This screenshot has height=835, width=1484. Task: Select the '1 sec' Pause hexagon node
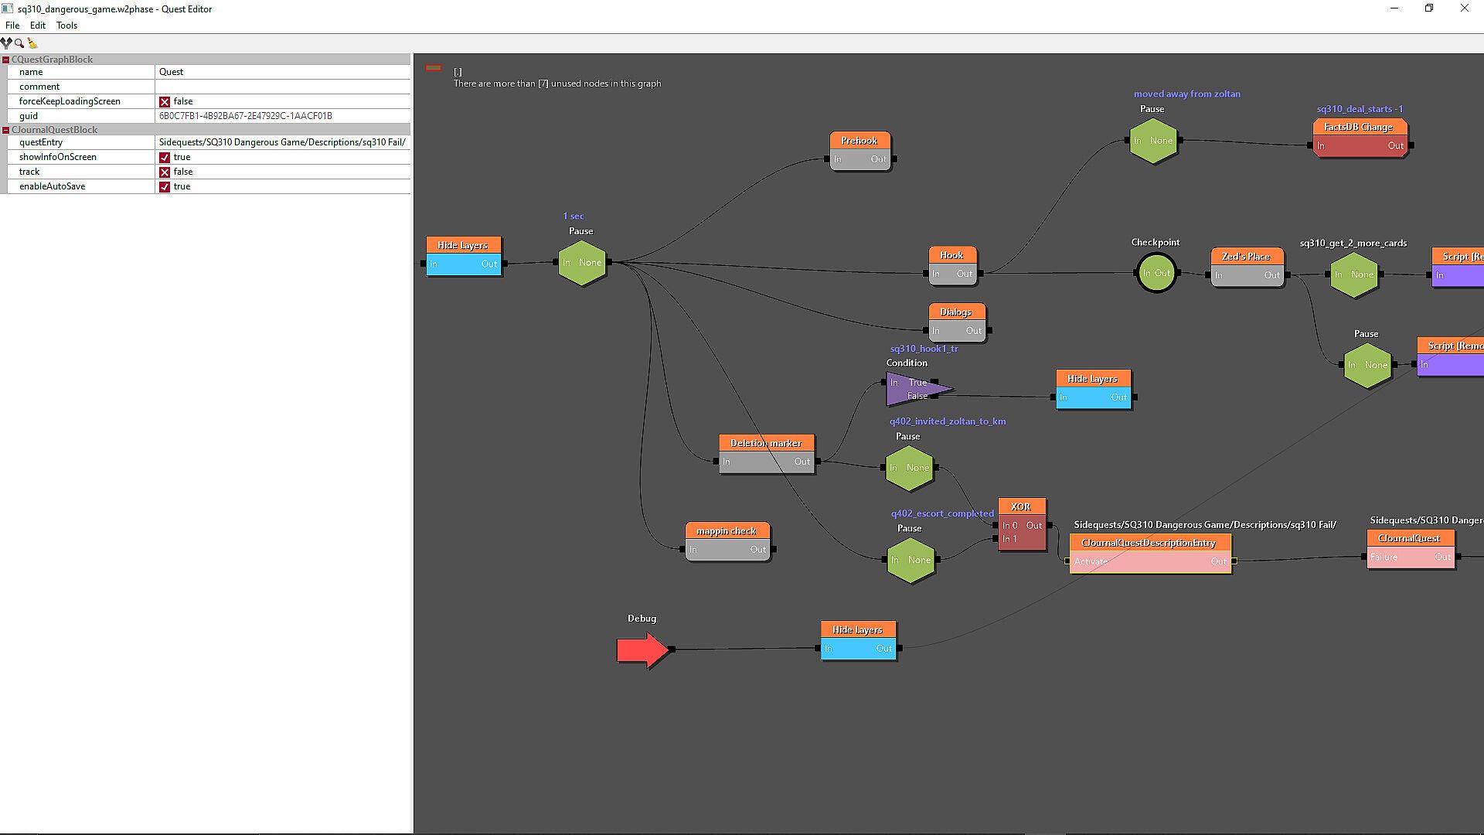pyautogui.click(x=582, y=263)
